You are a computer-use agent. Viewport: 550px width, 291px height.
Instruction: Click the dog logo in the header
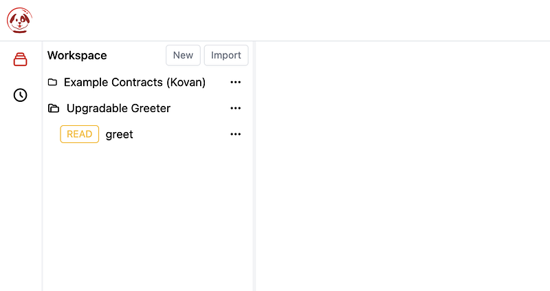click(19, 20)
